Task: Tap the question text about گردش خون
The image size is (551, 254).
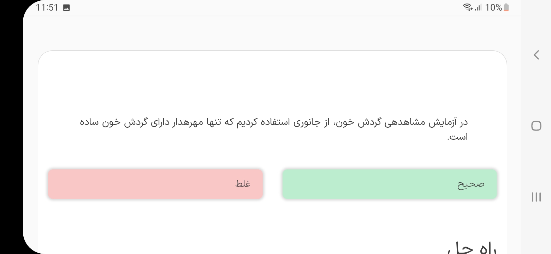Action: [272, 129]
